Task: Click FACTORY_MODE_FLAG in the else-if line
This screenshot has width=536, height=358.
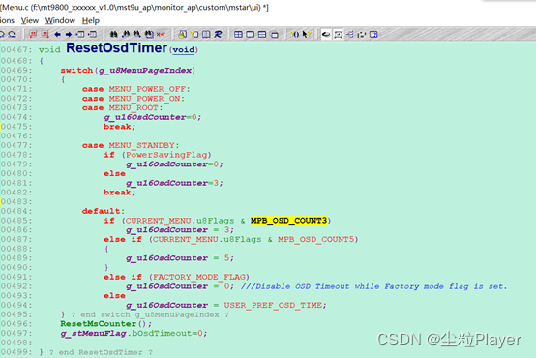Action: [199, 277]
